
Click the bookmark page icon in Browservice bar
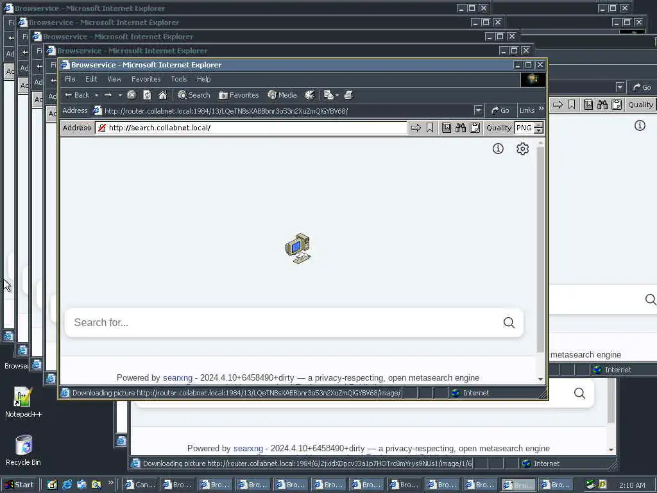(x=430, y=128)
